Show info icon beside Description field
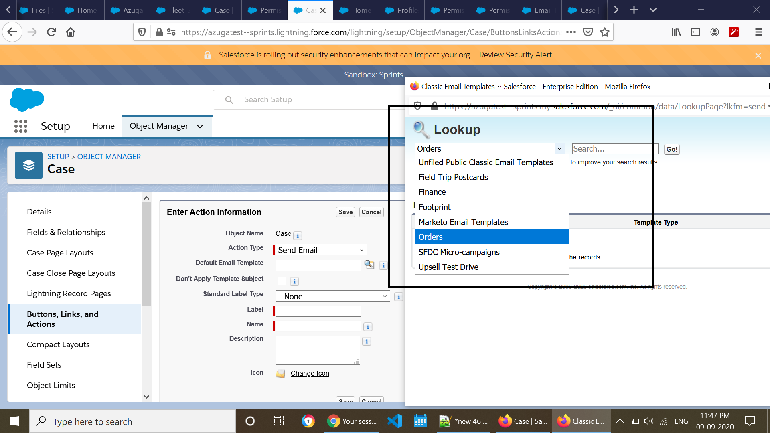Viewport: 770px width, 433px height. pyautogui.click(x=367, y=341)
